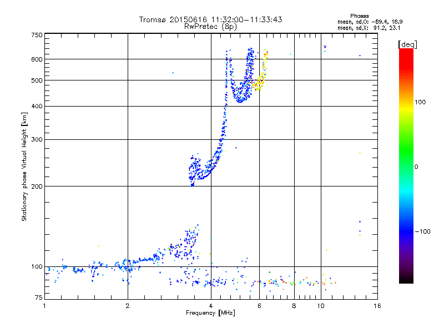The width and height of the screenshot is (444, 333).
Task: Click the y-axis tick label '600'
Action: (x=37, y=59)
